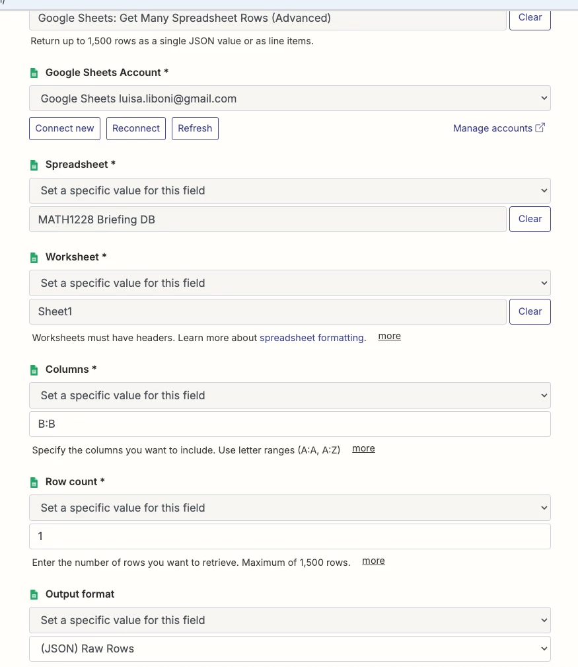The image size is (578, 667).
Task: Click Sheets icon beside Google Sheets Account
Action: (34, 73)
